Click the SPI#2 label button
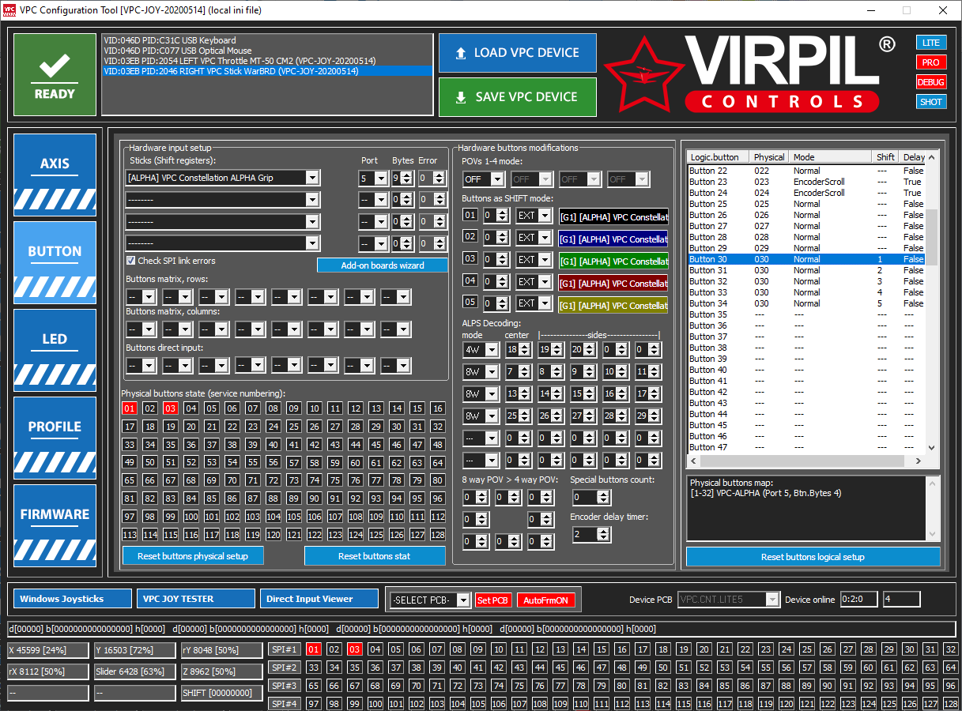This screenshot has height=711, width=962. point(283,668)
